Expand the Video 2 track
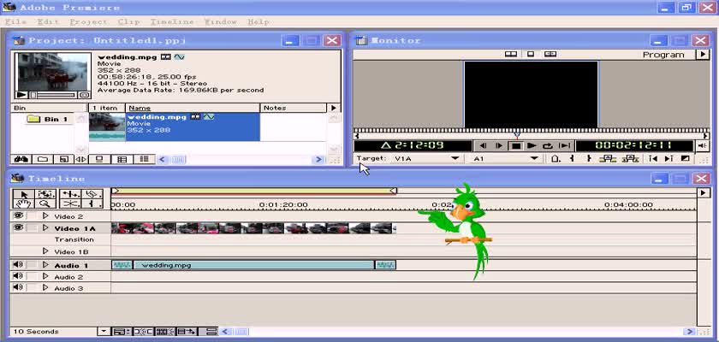Image resolution: width=719 pixels, height=342 pixels. click(45, 215)
